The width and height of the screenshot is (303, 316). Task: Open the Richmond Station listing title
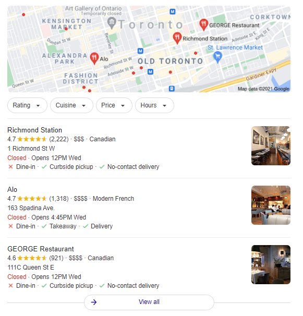click(34, 130)
